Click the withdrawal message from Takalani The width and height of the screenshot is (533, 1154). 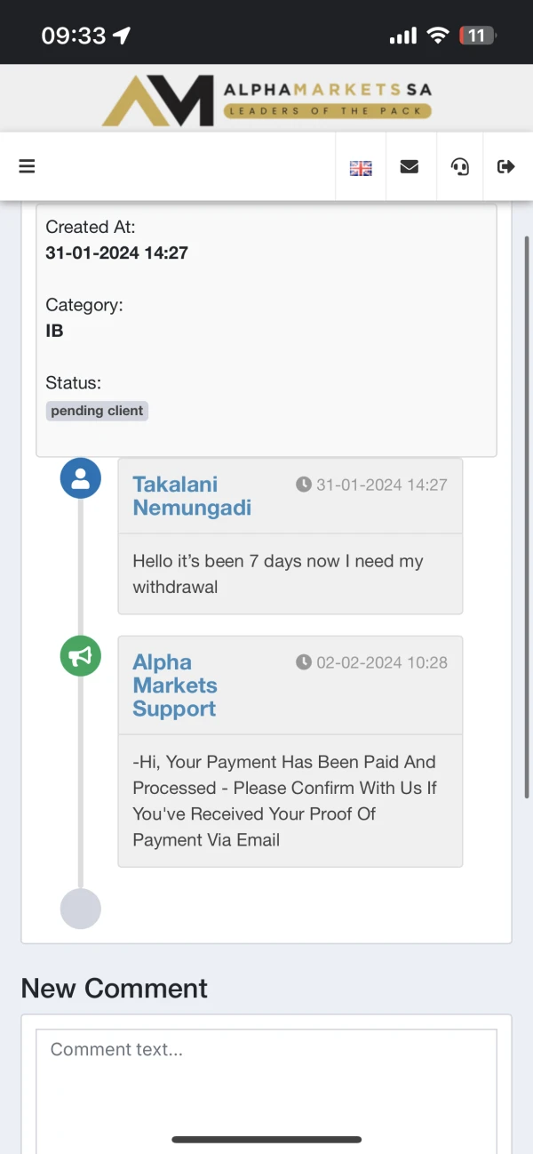[x=278, y=573]
